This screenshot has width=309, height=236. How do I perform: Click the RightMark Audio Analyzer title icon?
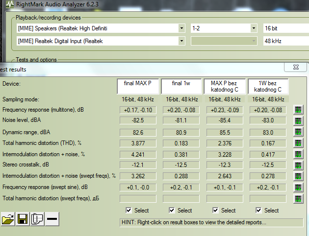(x=10, y=4)
